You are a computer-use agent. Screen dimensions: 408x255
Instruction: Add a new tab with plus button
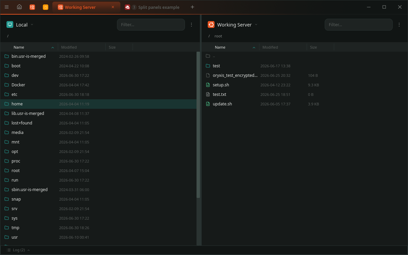coord(192,7)
